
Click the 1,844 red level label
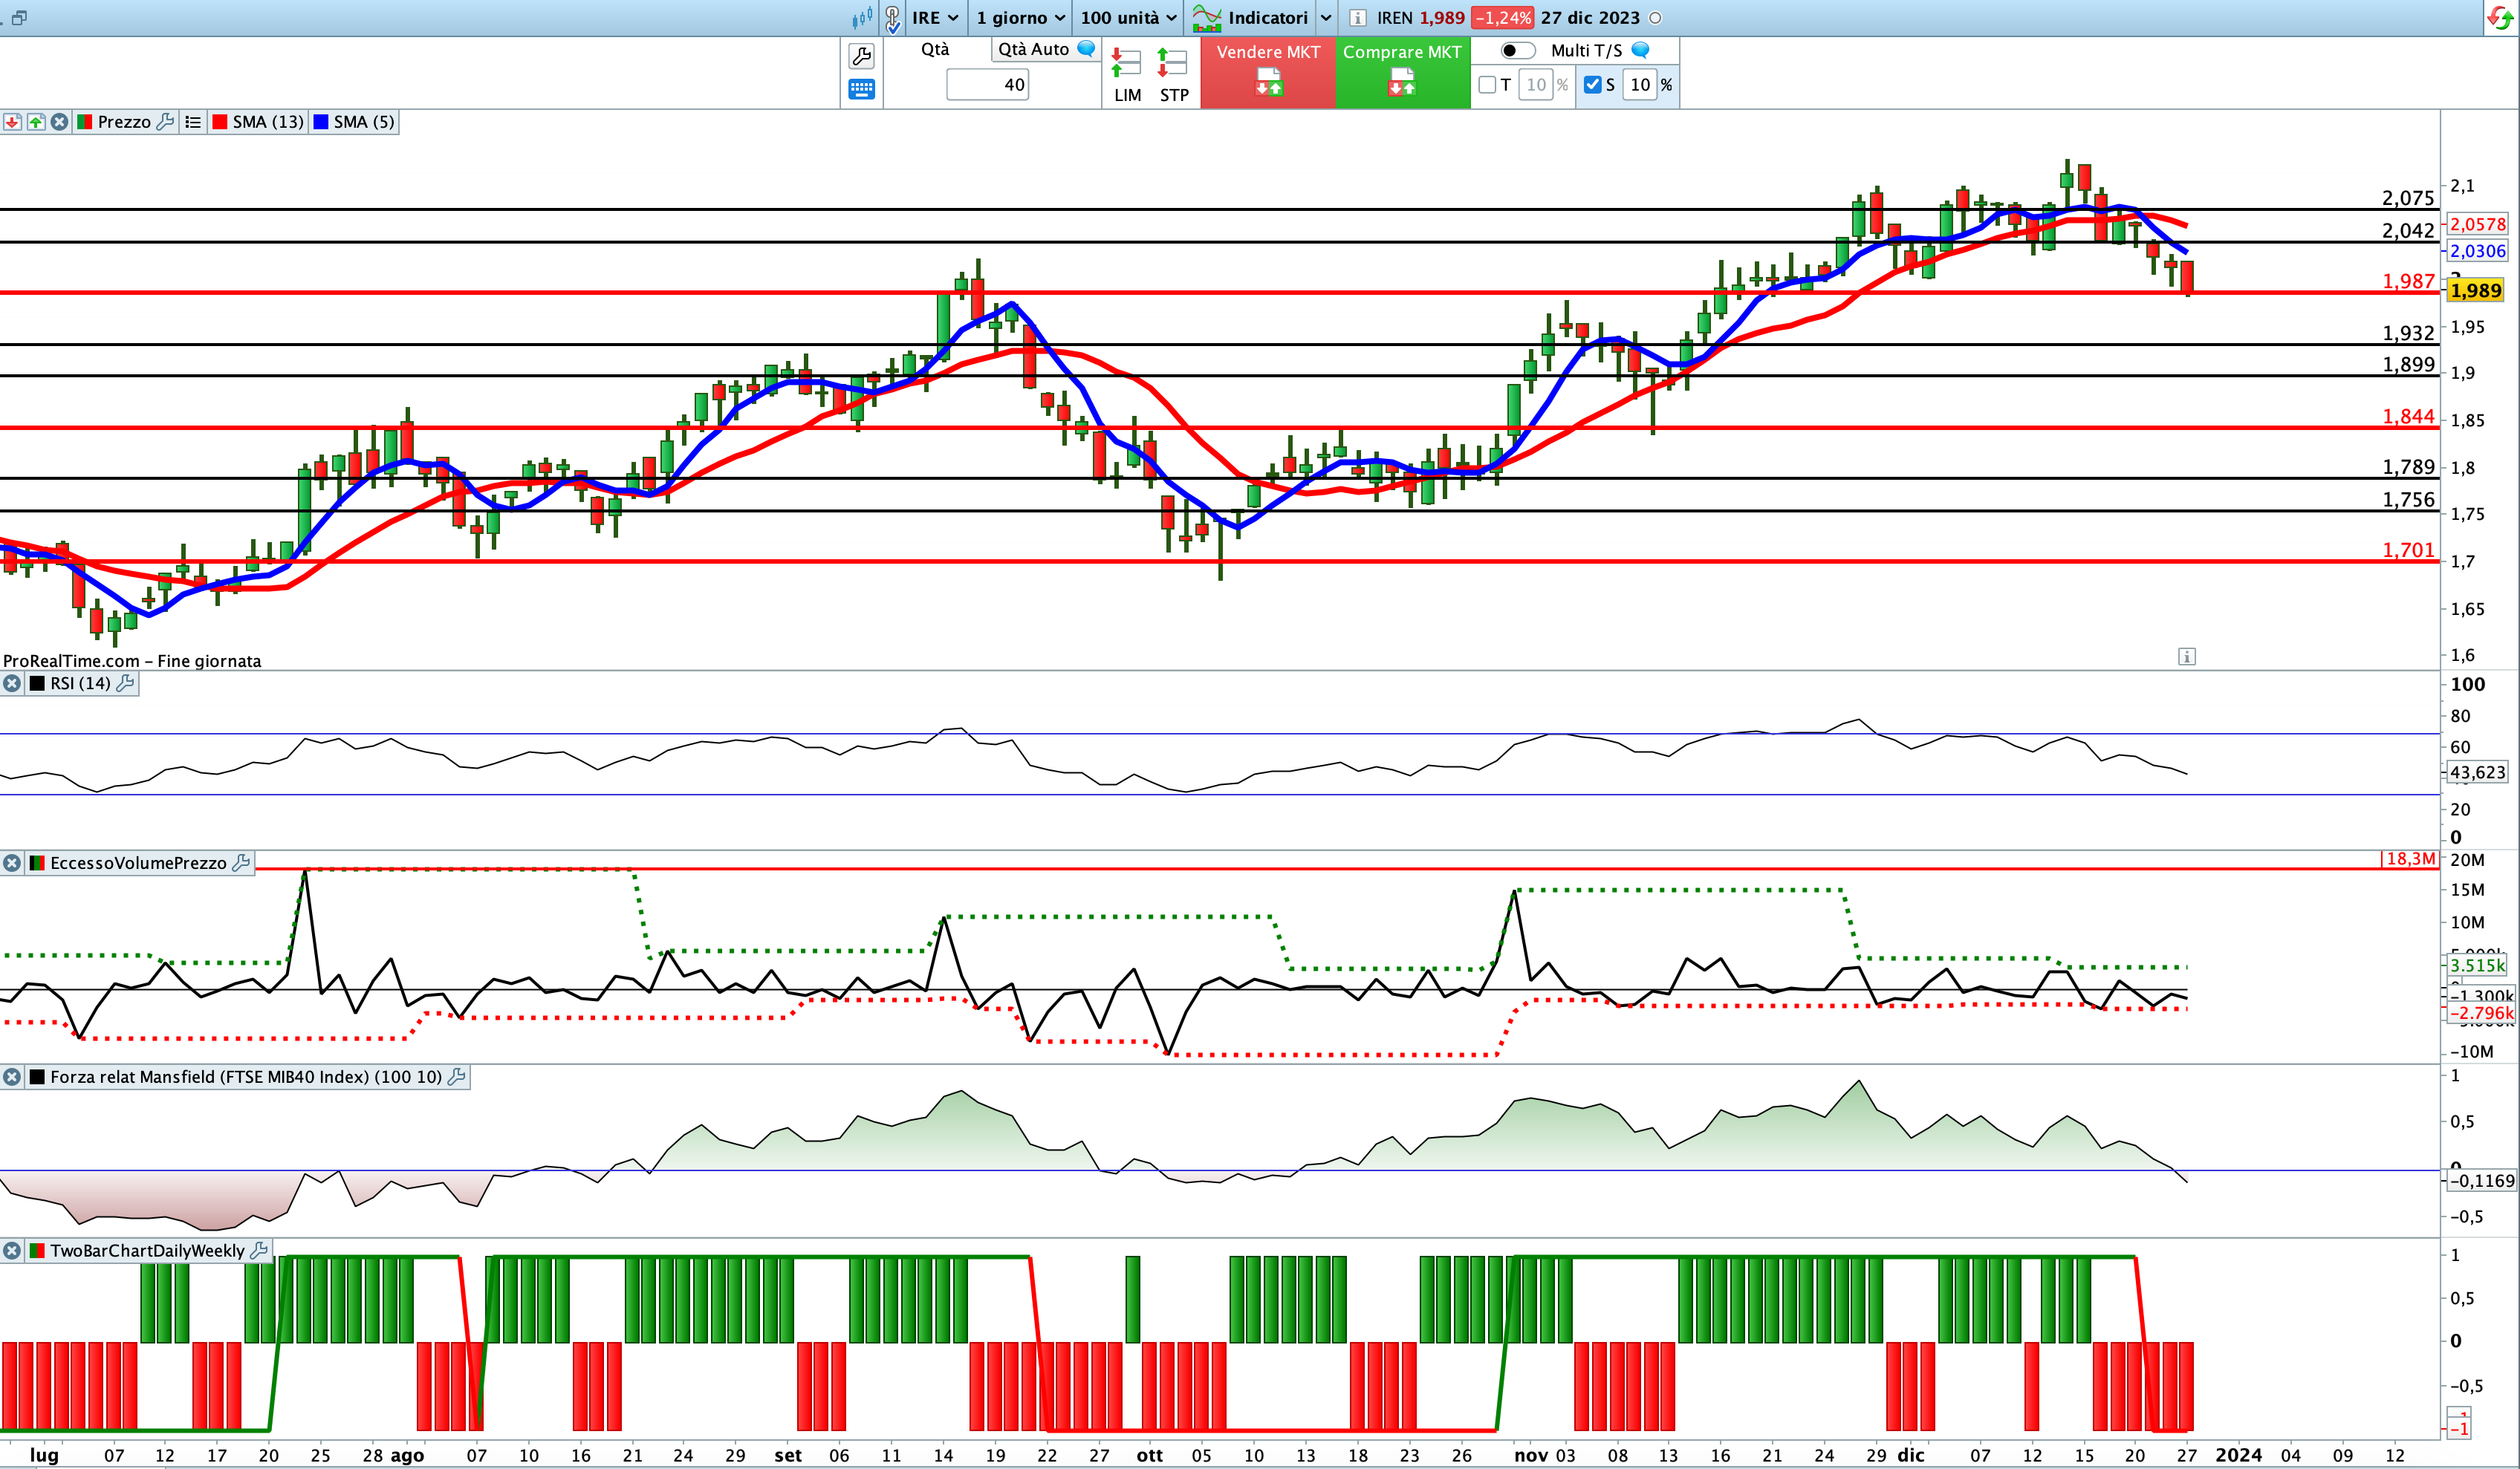coord(2408,416)
